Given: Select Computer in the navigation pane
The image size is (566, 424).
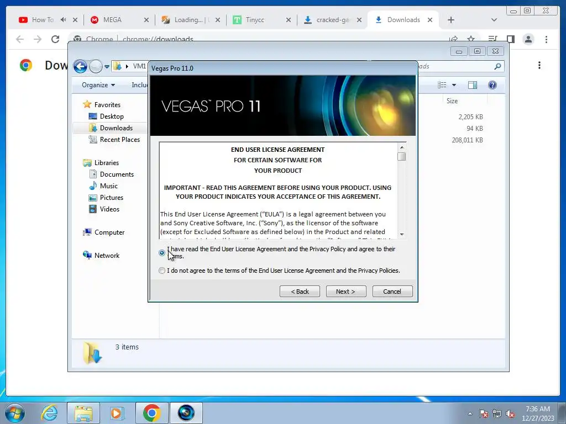Looking at the screenshot, I should [x=103, y=232].
